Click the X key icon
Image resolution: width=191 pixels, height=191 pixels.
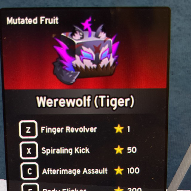tap(29, 150)
